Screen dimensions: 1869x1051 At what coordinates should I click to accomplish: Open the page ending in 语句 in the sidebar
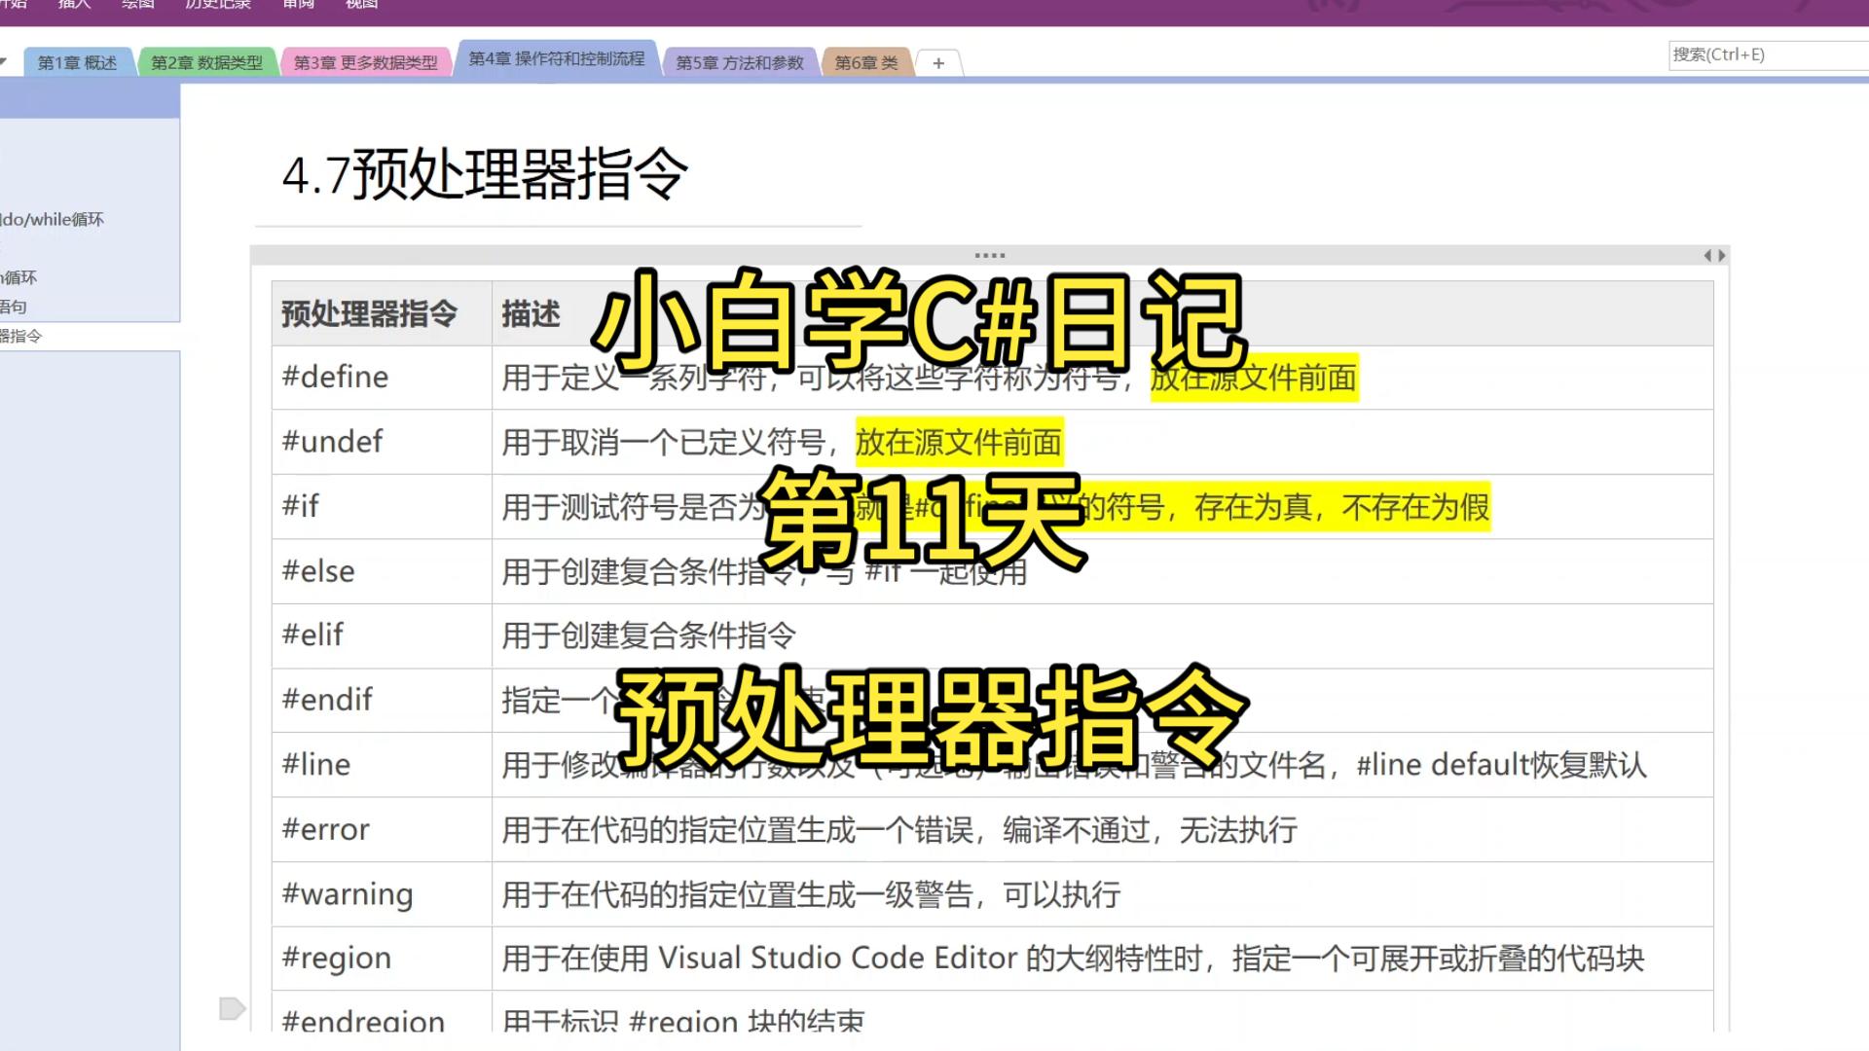14,307
